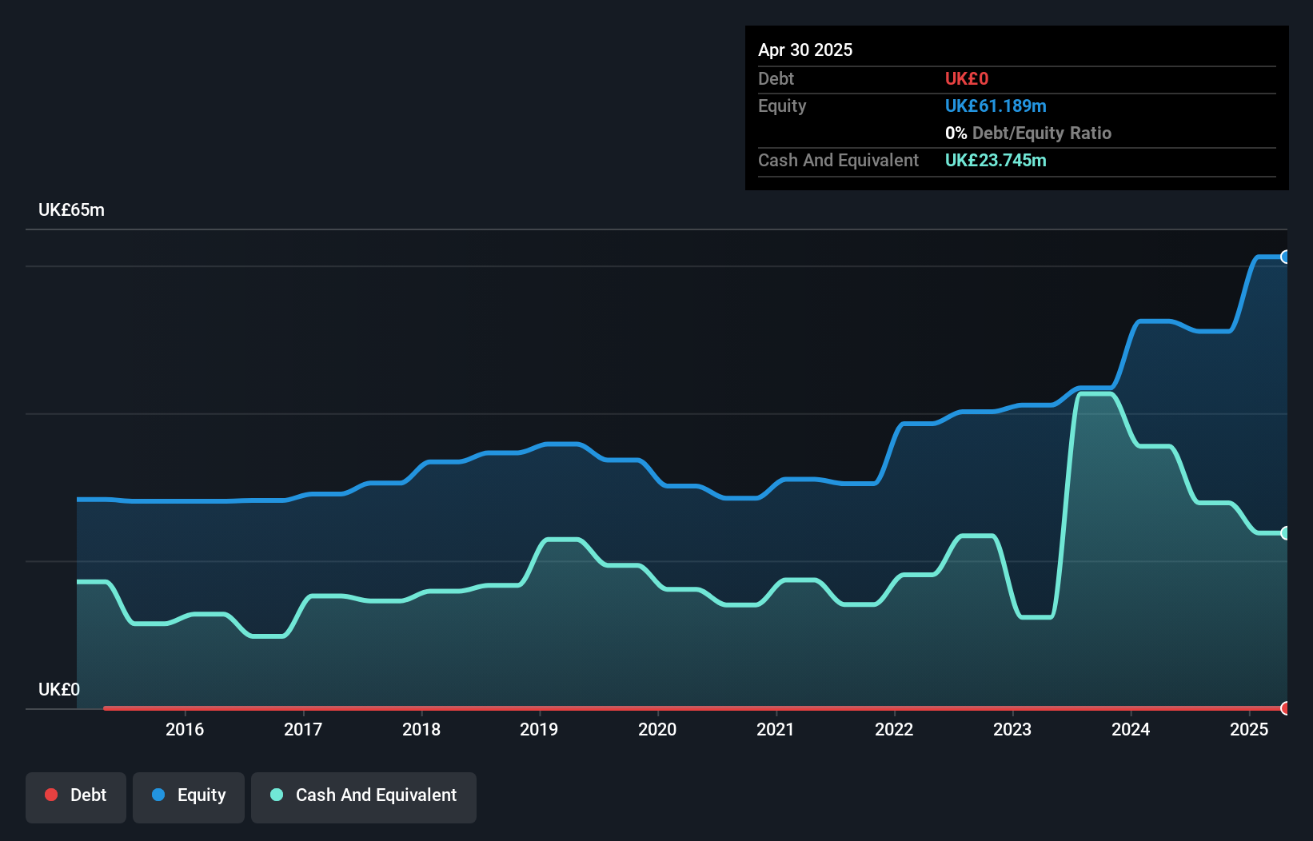Click the Apr 30 2025 tooltip header
This screenshot has width=1313, height=841.
(805, 50)
